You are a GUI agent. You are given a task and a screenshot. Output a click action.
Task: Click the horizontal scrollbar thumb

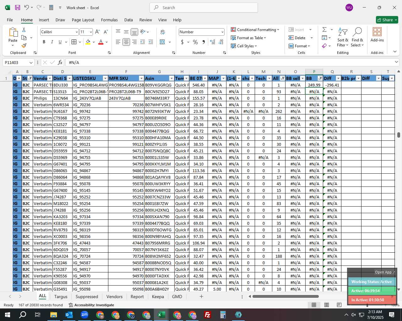click(x=285, y=296)
